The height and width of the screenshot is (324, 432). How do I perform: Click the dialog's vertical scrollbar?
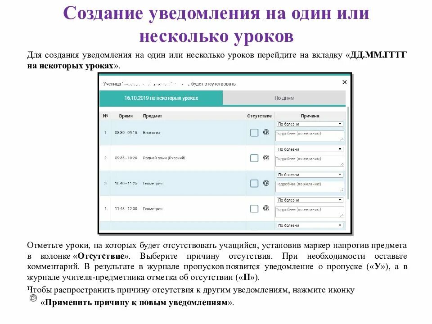click(x=348, y=153)
